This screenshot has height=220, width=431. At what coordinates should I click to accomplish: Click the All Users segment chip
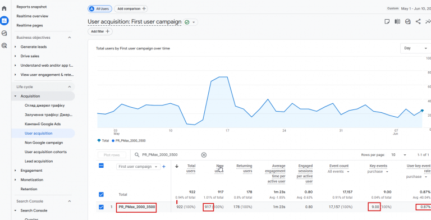tap(100, 9)
